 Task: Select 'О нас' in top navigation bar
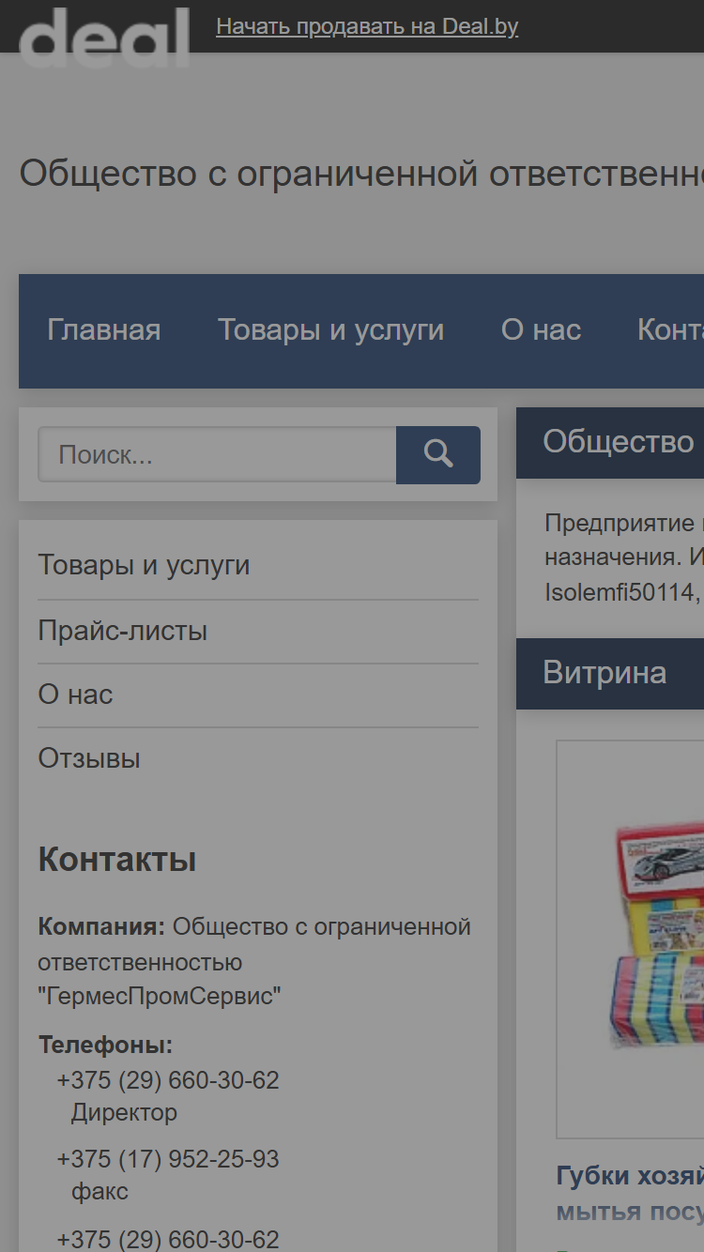[x=541, y=330]
